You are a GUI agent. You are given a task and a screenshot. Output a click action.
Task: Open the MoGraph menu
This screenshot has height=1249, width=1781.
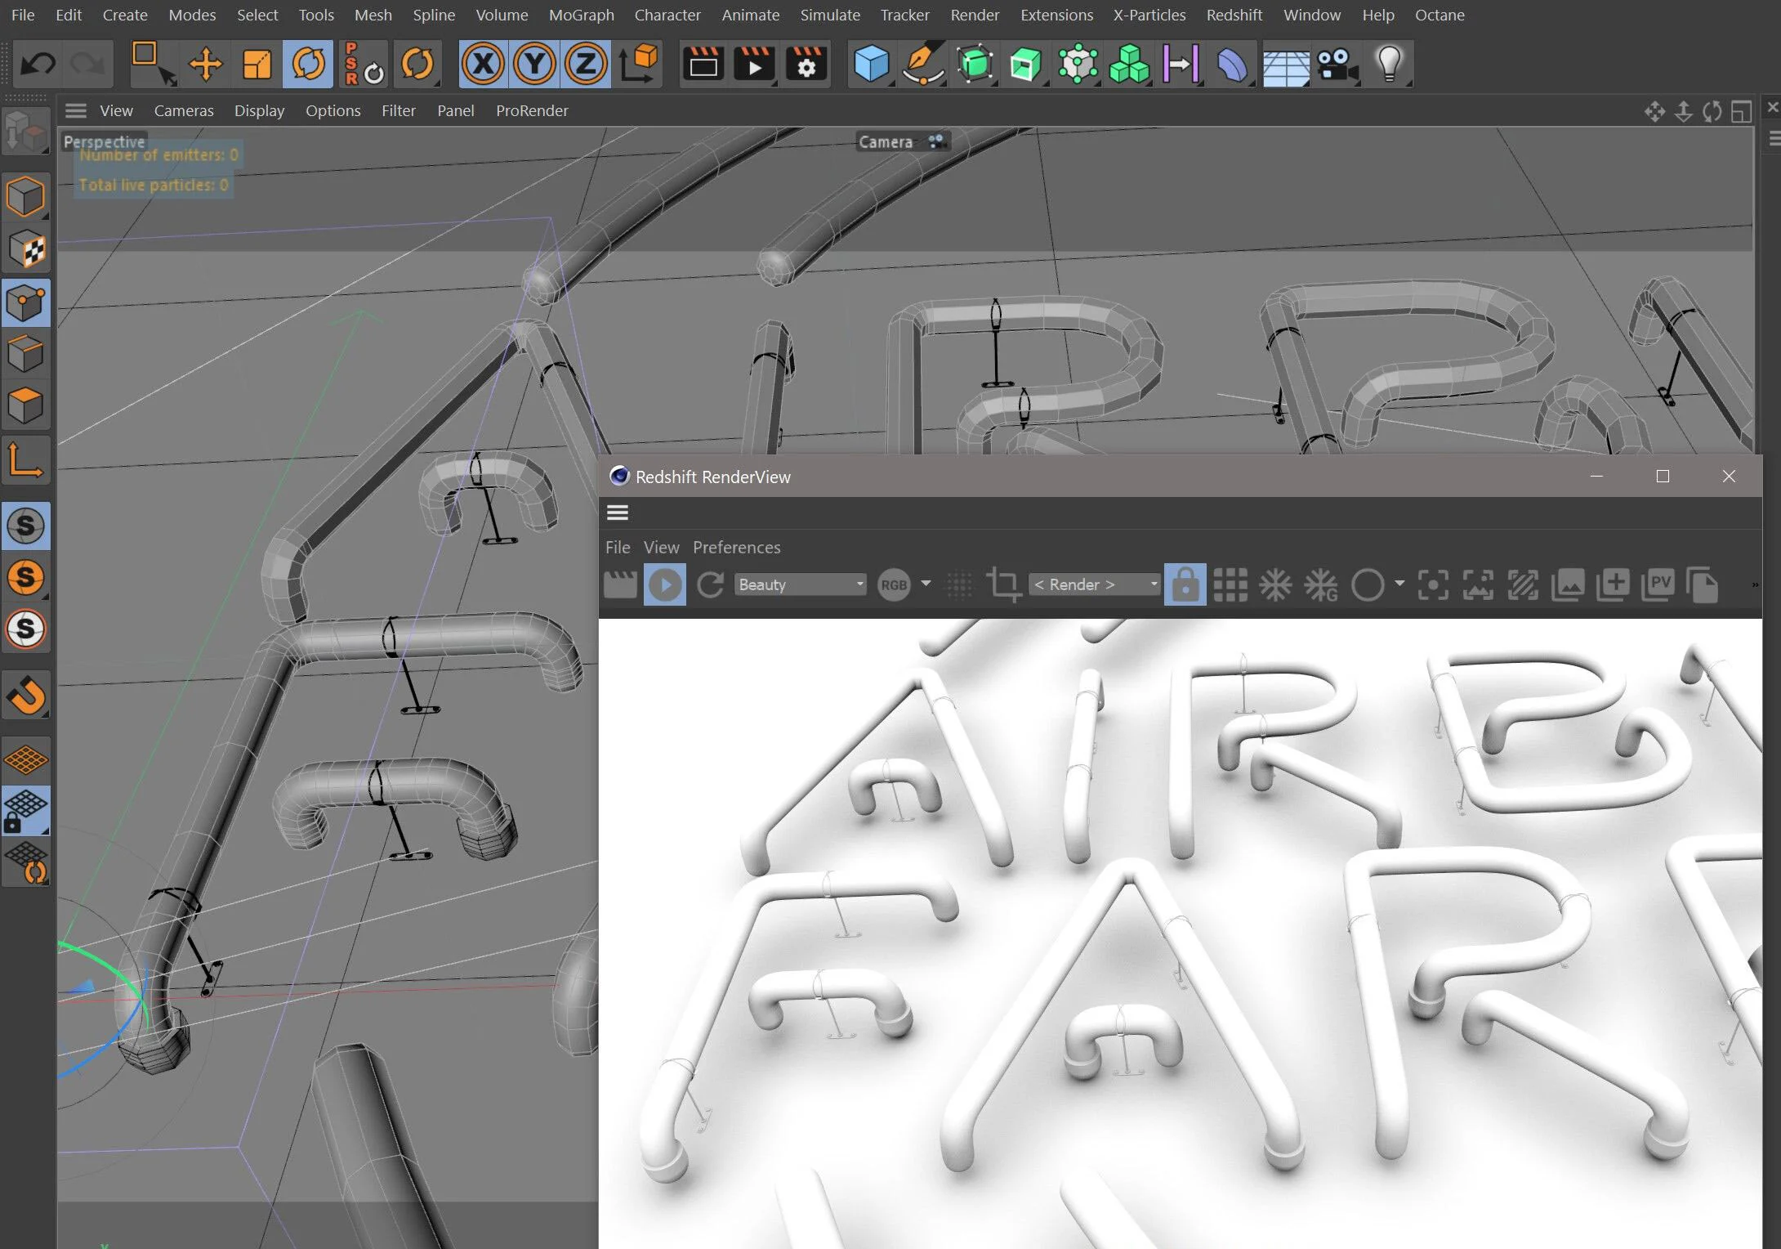click(x=581, y=15)
